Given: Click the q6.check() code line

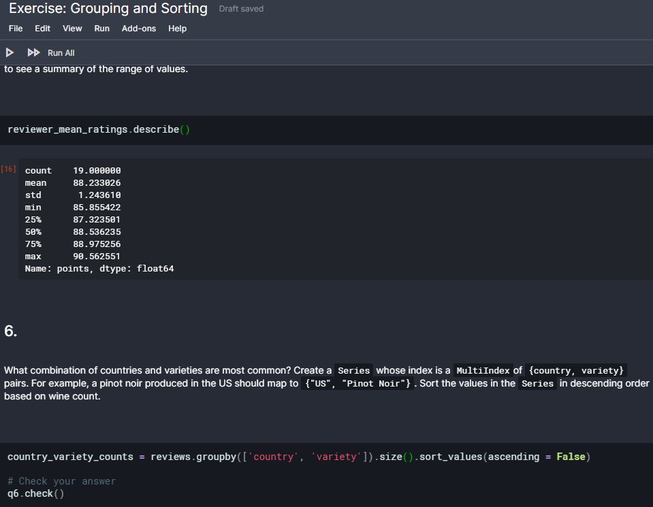Looking at the screenshot, I should point(36,493).
